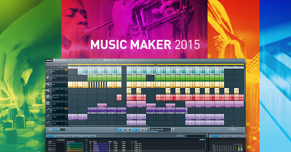Toggle loop playback button in transport
The image size is (291, 152).
(x=120, y=130)
